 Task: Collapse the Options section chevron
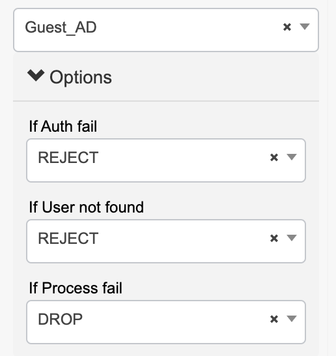36,76
